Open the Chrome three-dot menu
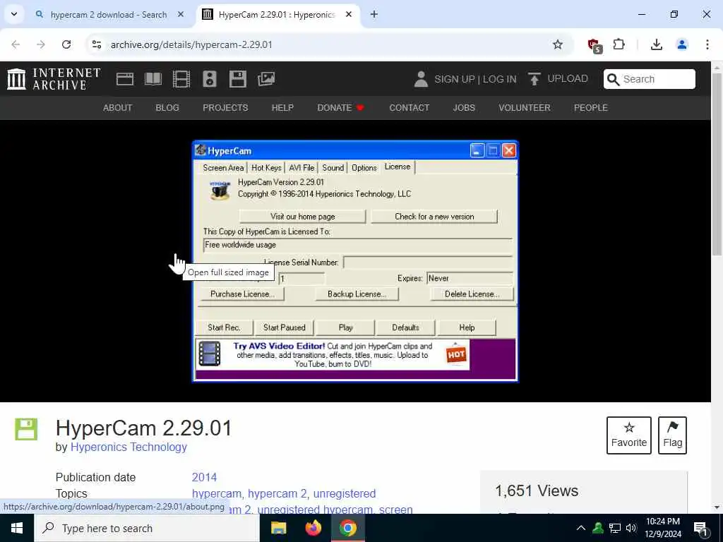723x542 pixels. pos(707,44)
